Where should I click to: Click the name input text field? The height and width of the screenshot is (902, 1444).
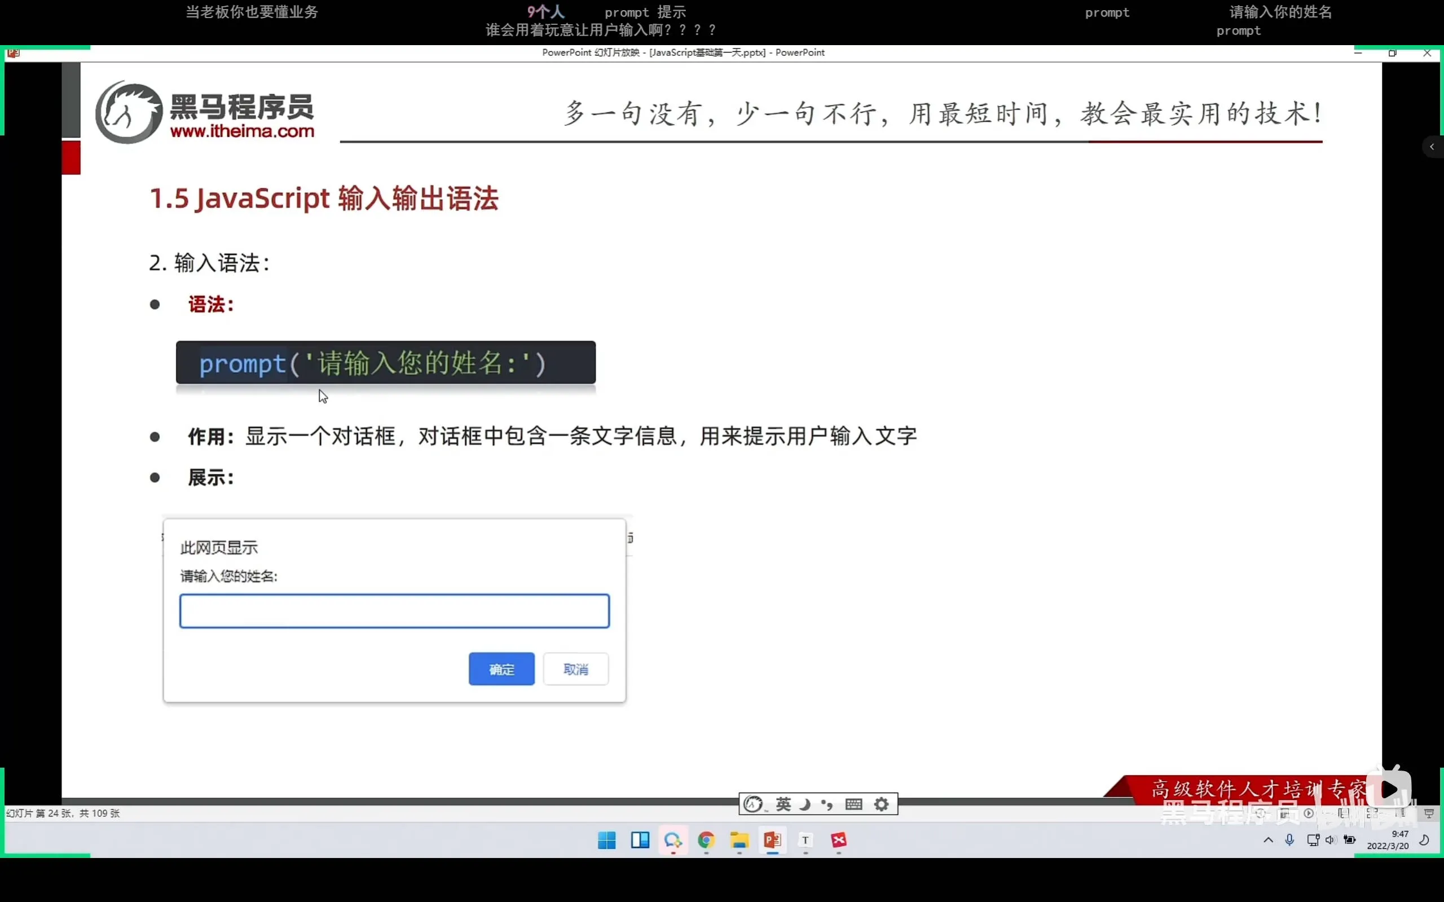tap(394, 610)
